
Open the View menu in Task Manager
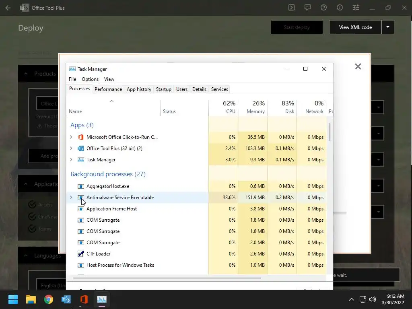click(109, 79)
